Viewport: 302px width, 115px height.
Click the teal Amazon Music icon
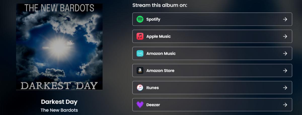(140, 53)
